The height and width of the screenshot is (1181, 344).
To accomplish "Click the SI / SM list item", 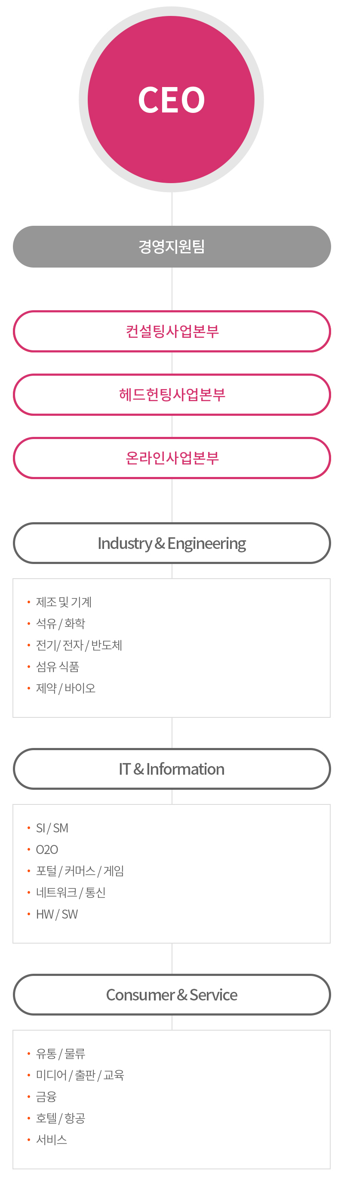I will (52, 828).
